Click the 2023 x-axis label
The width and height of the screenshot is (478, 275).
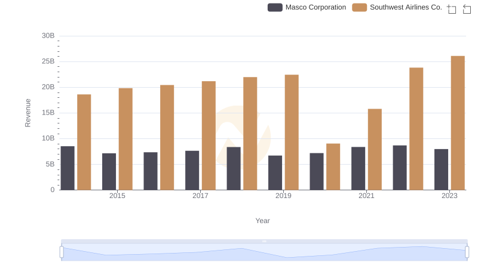coord(449,196)
